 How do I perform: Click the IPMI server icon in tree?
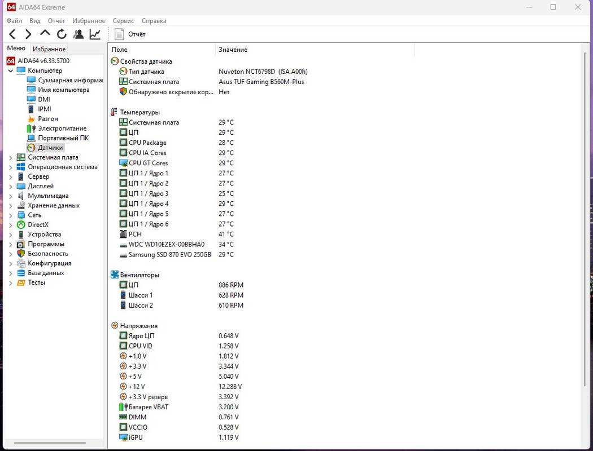[31, 109]
